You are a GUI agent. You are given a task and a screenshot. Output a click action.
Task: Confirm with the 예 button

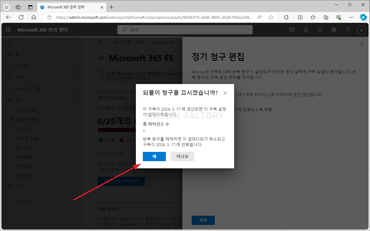tap(154, 157)
